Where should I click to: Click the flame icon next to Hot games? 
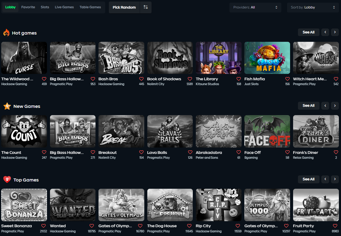pyautogui.click(x=6, y=33)
